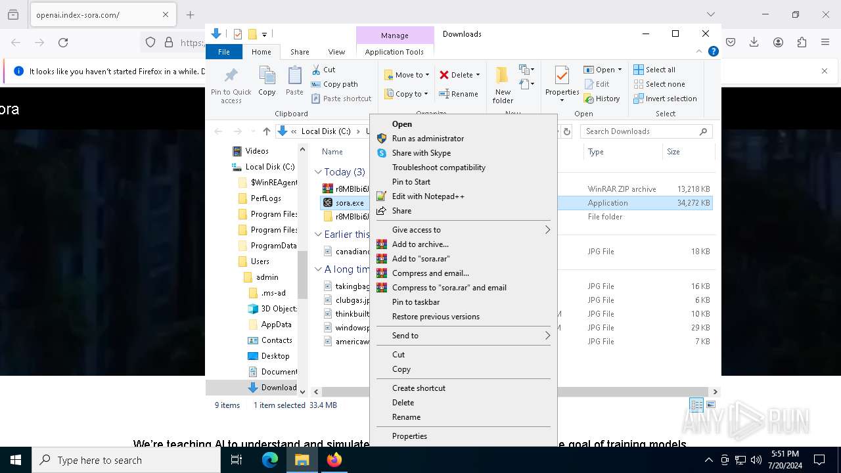Click the Search Downloads field
Viewport: 841px width, 473px height.
646,131
